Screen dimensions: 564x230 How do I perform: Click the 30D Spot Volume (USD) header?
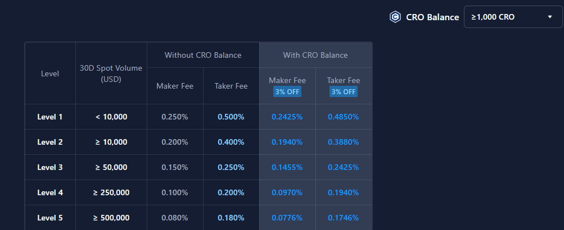tap(111, 73)
